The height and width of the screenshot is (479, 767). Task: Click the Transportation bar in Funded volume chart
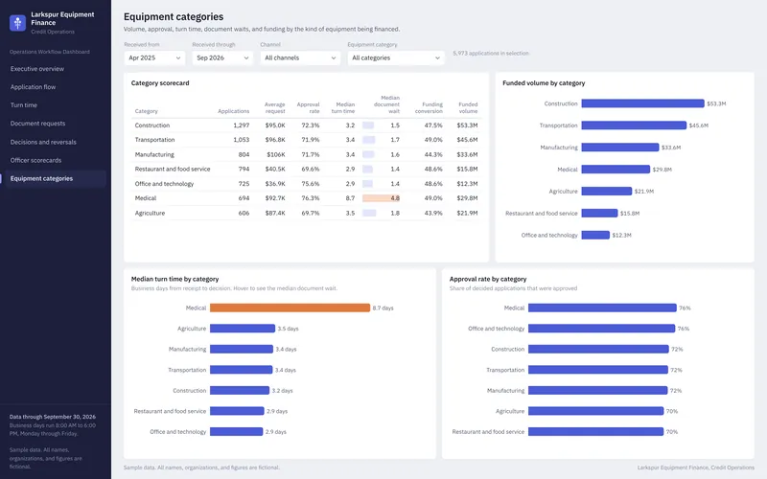click(x=634, y=125)
